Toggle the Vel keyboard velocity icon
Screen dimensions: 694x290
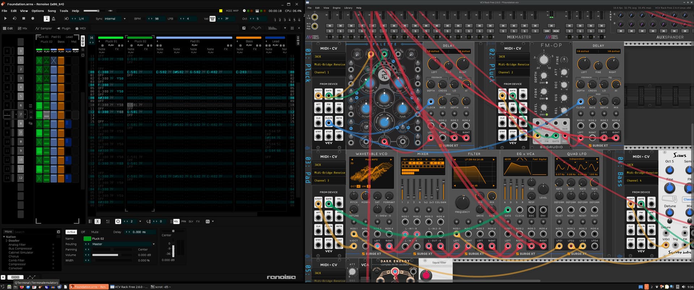pos(213,19)
